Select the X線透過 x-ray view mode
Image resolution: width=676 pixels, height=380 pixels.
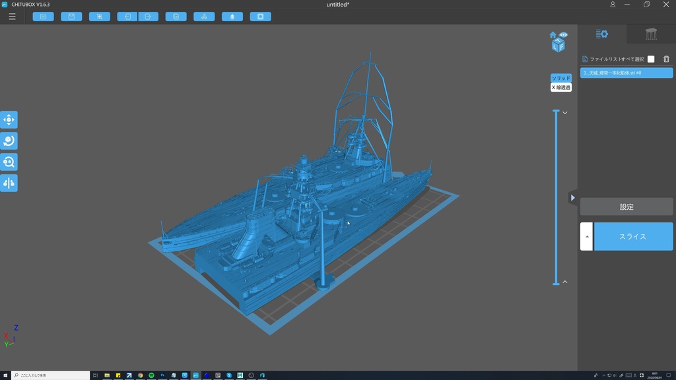(x=561, y=87)
